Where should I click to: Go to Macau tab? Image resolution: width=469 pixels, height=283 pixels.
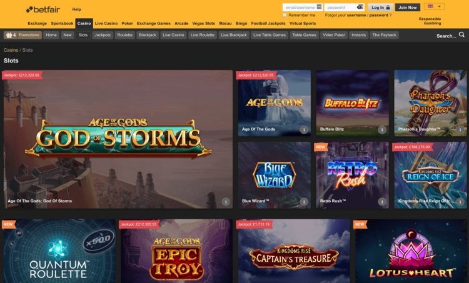pyautogui.click(x=225, y=23)
